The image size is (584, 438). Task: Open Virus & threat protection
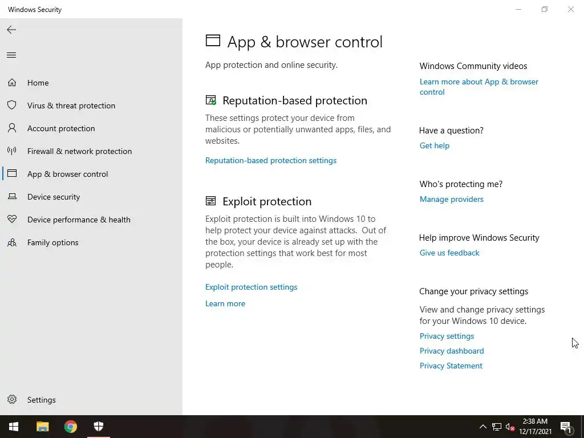pyautogui.click(x=71, y=106)
